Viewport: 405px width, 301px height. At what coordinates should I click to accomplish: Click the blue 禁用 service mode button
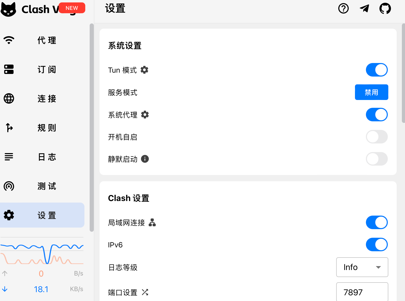[371, 92]
